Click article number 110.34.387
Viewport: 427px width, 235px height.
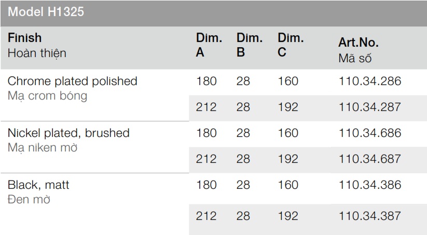[x=370, y=216]
